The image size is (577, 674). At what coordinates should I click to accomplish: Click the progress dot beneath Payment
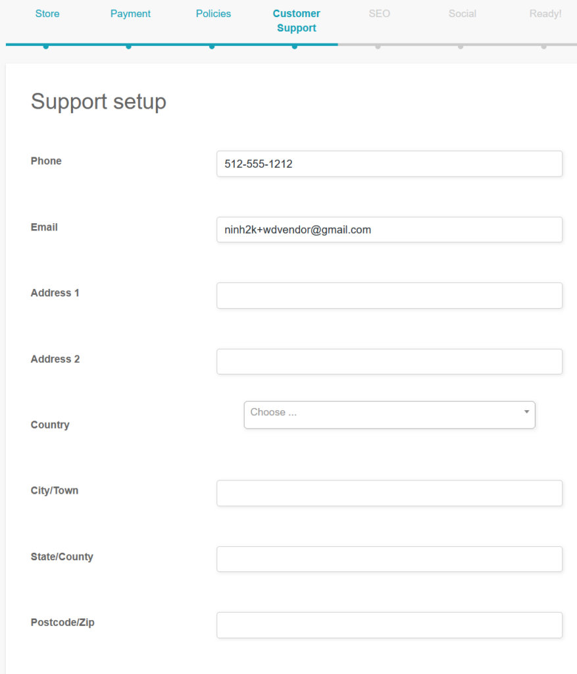coord(128,46)
